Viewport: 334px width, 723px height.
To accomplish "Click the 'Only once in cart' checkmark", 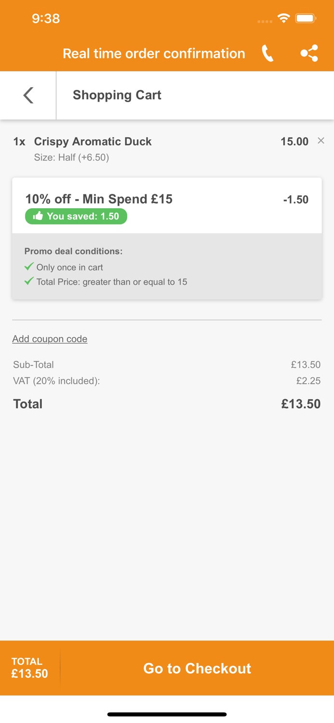I will click(x=29, y=267).
